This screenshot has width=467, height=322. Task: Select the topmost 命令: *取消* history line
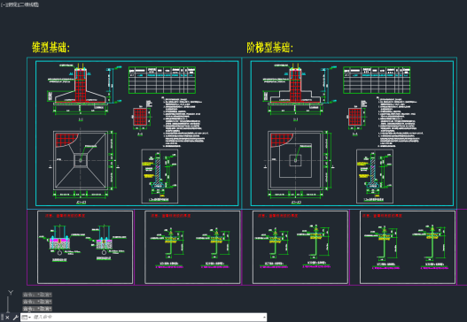click(x=37, y=295)
